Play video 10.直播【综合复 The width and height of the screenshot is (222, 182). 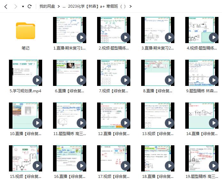37,123
